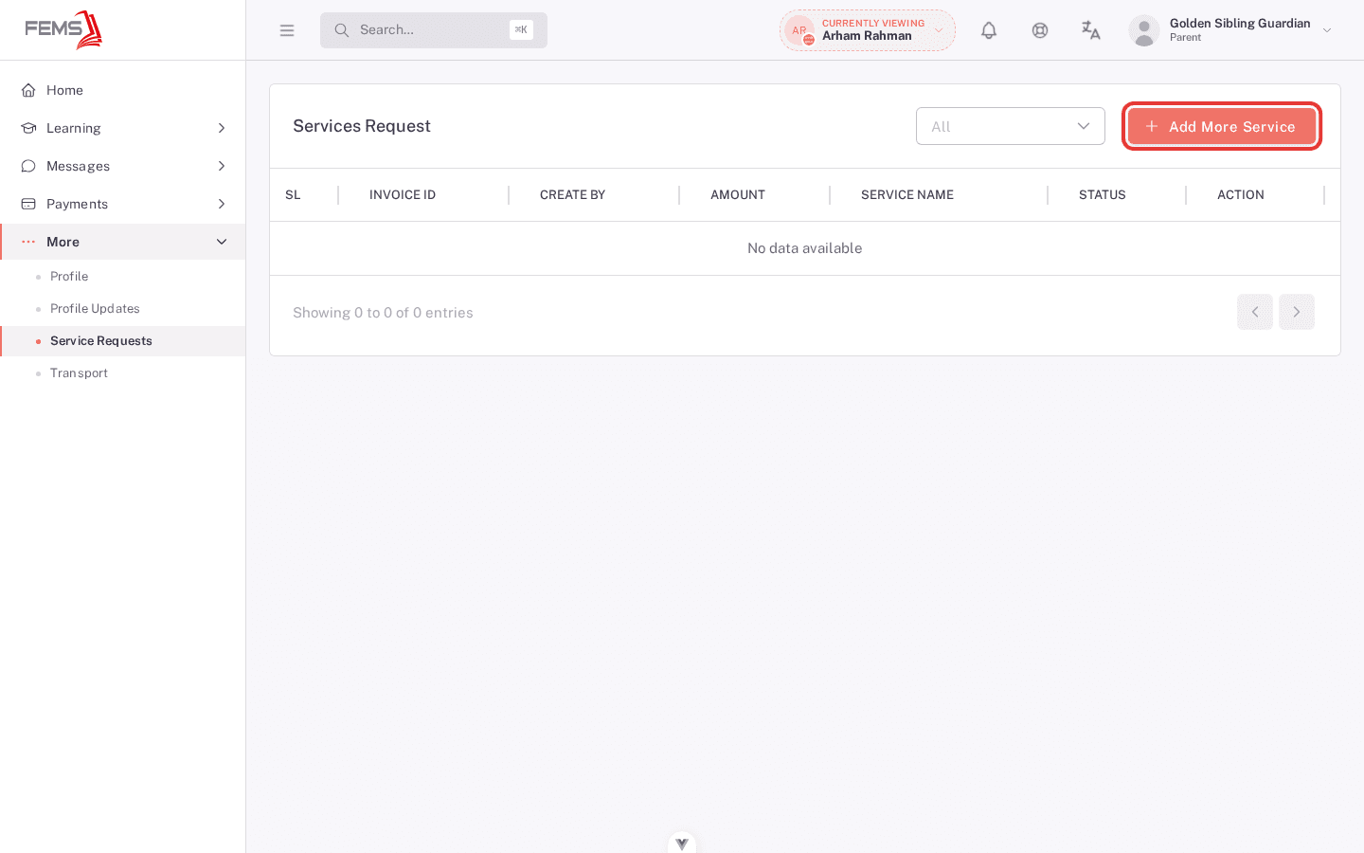This screenshot has height=853, width=1364.
Task: Click the Arham Rahman AR avatar
Action: click(x=799, y=30)
